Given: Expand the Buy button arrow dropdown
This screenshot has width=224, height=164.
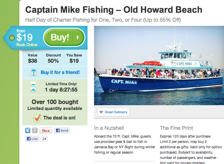Looking at the screenshot, I should point(79,37).
